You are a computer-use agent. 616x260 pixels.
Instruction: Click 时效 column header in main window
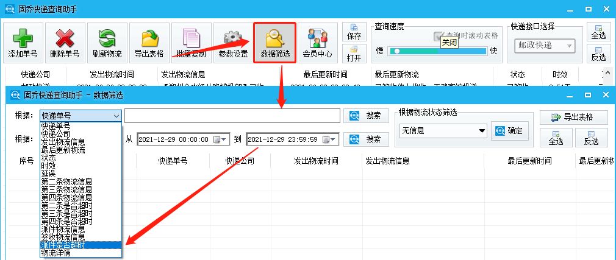560,74
